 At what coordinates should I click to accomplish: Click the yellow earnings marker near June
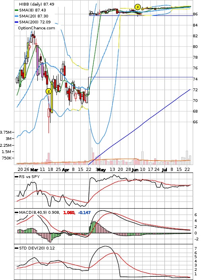pyautogui.click(x=137, y=7)
